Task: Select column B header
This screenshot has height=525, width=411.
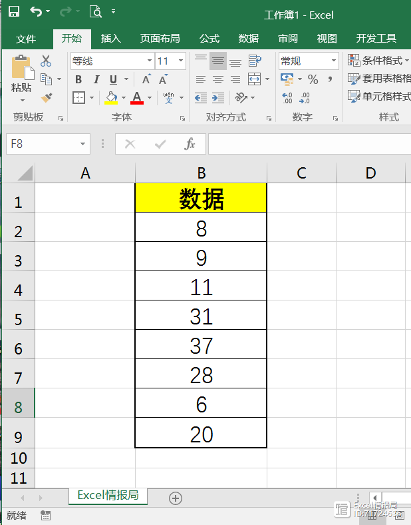Action: (201, 173)
